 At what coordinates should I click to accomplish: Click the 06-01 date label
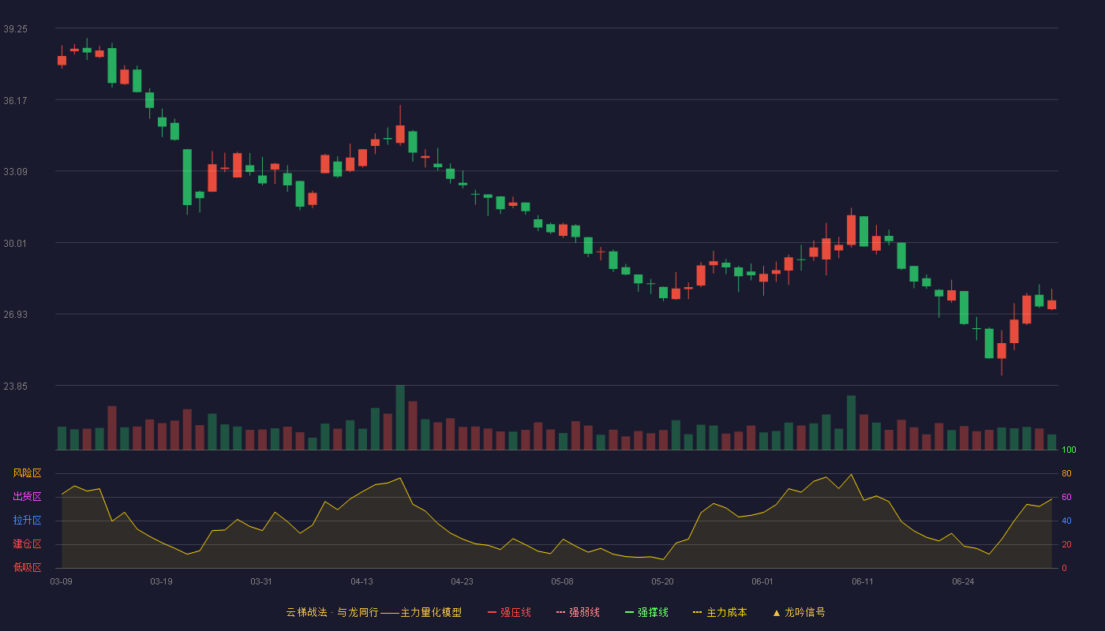(x=762, y=581)
